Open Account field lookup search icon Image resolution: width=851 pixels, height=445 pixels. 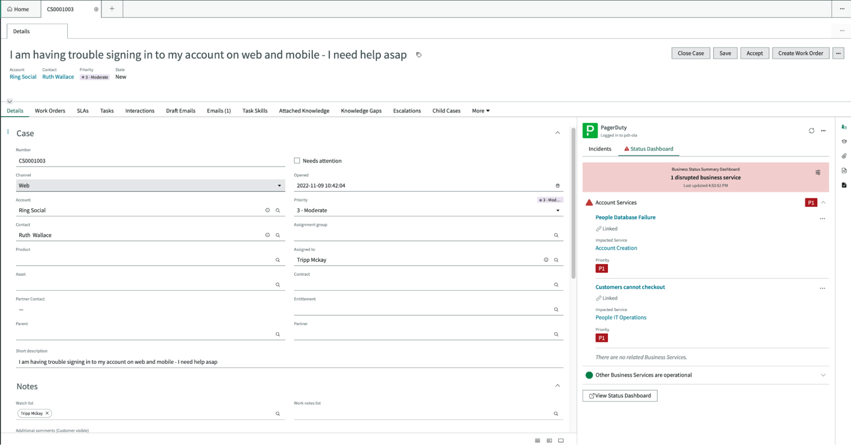click(278, 211)
